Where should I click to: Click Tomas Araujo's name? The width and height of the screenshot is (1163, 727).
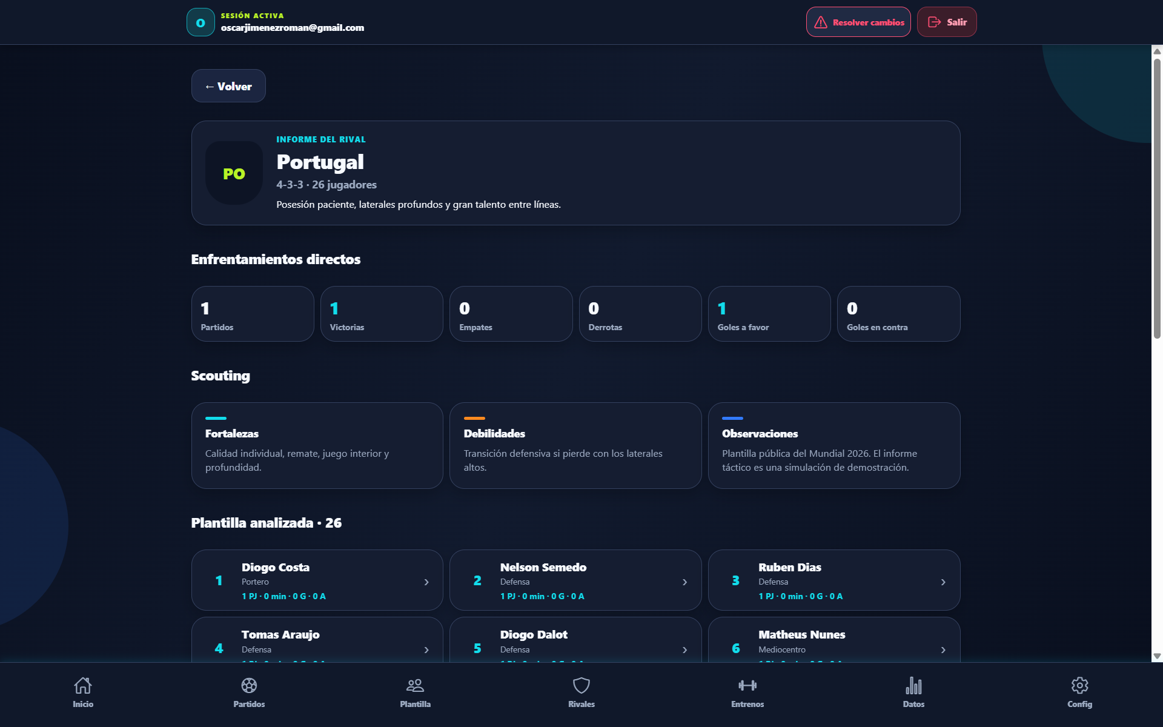click(280, 635)
